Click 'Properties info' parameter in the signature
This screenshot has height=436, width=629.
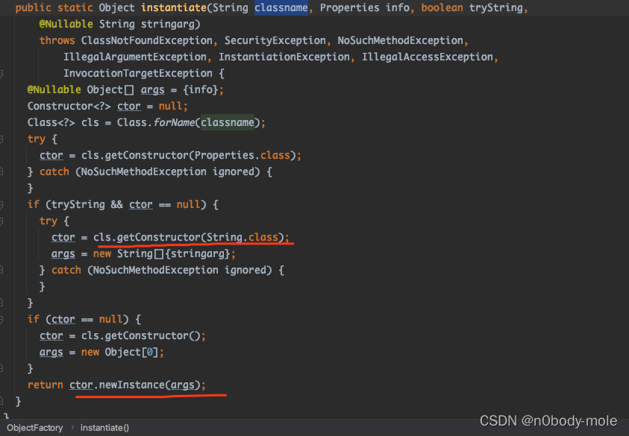[x=365, y=7]
